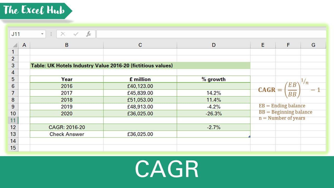Select column A header

[24, 45]
